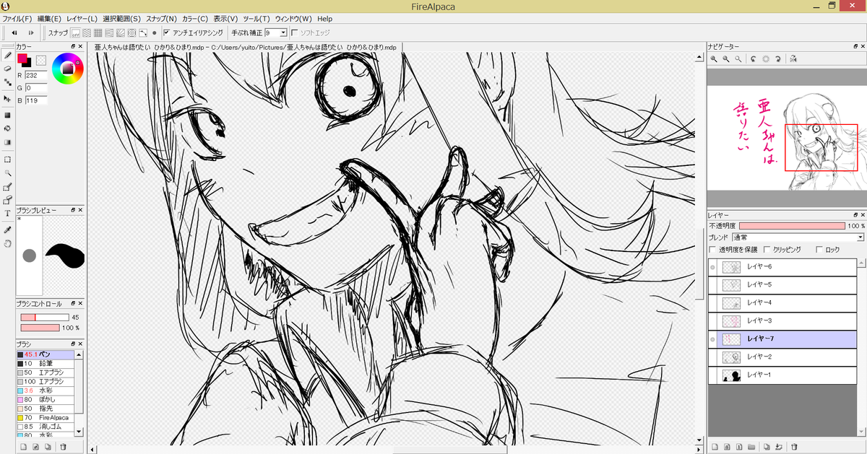Select the Dot tool in toolbox
The width and height of the screenshot is (867, 454).
click(7, 82)
